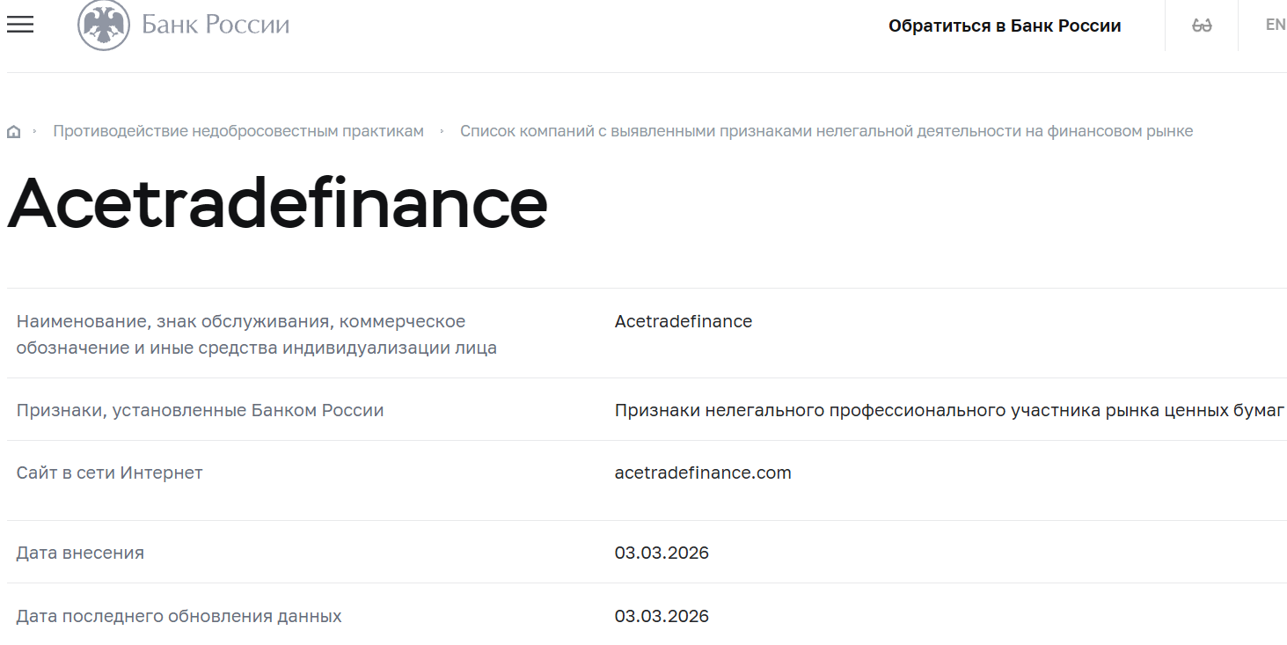
Task: Click the Bank of Russia eagle emblem
Action: tap(105, 25)
